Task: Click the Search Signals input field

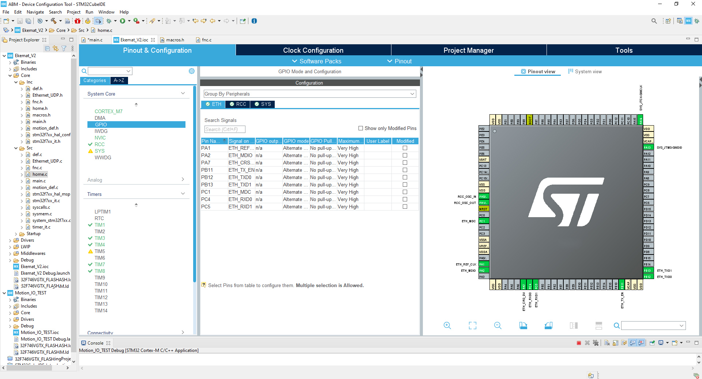Action: [225, 129]
